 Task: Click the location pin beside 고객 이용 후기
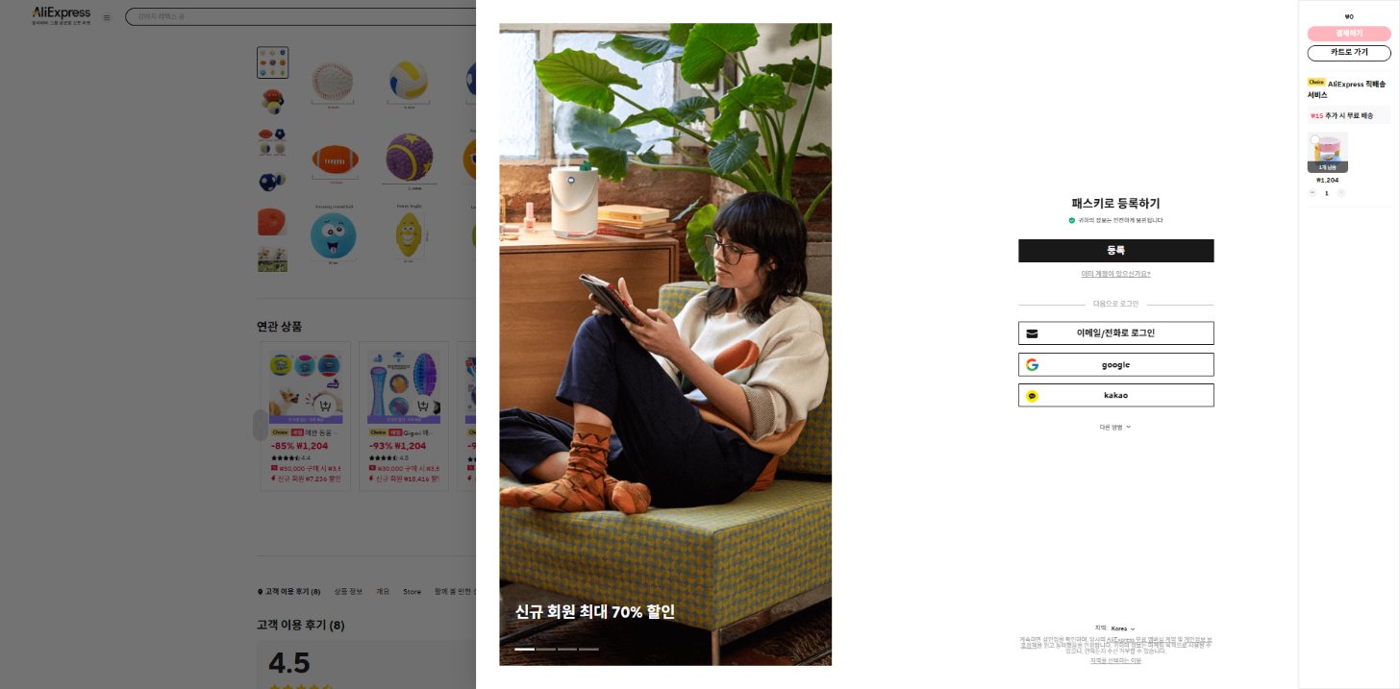[260, 592]
